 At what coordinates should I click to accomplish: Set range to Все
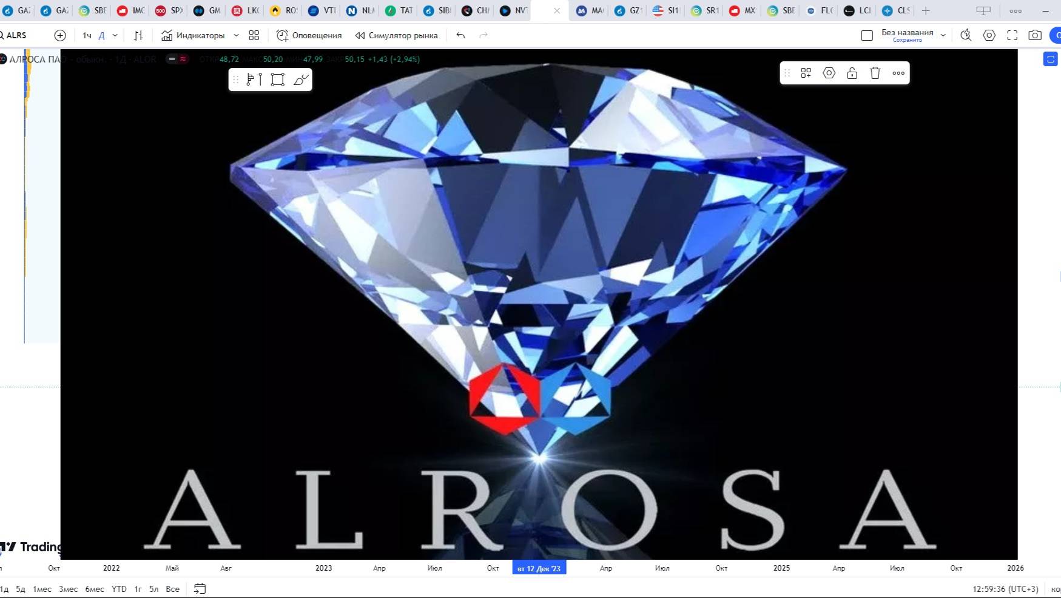point(172,589)
